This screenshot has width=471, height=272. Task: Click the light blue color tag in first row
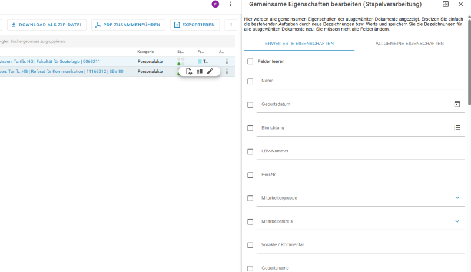tap(200, 61)
